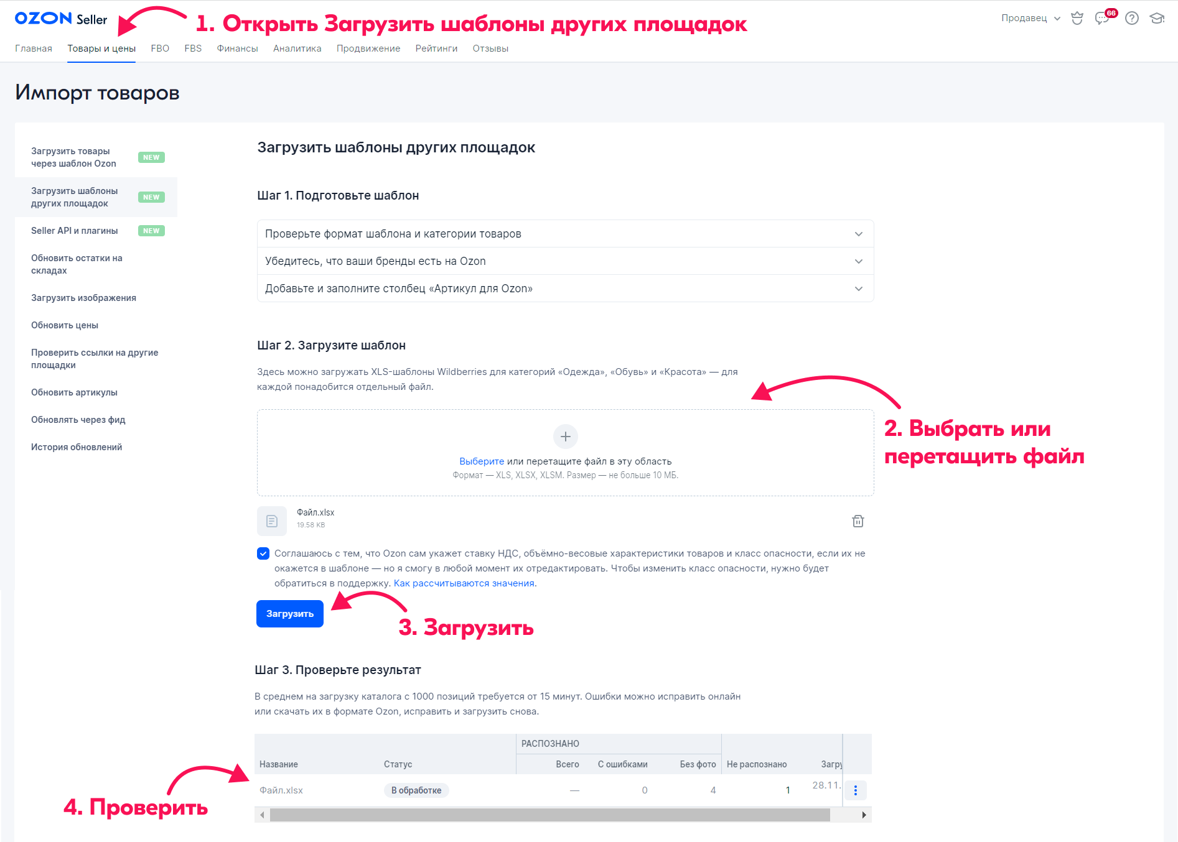Open the Товары и цены tab
Image resolution: width=1178 pixels, height=842 pixels.
(101, 49)
